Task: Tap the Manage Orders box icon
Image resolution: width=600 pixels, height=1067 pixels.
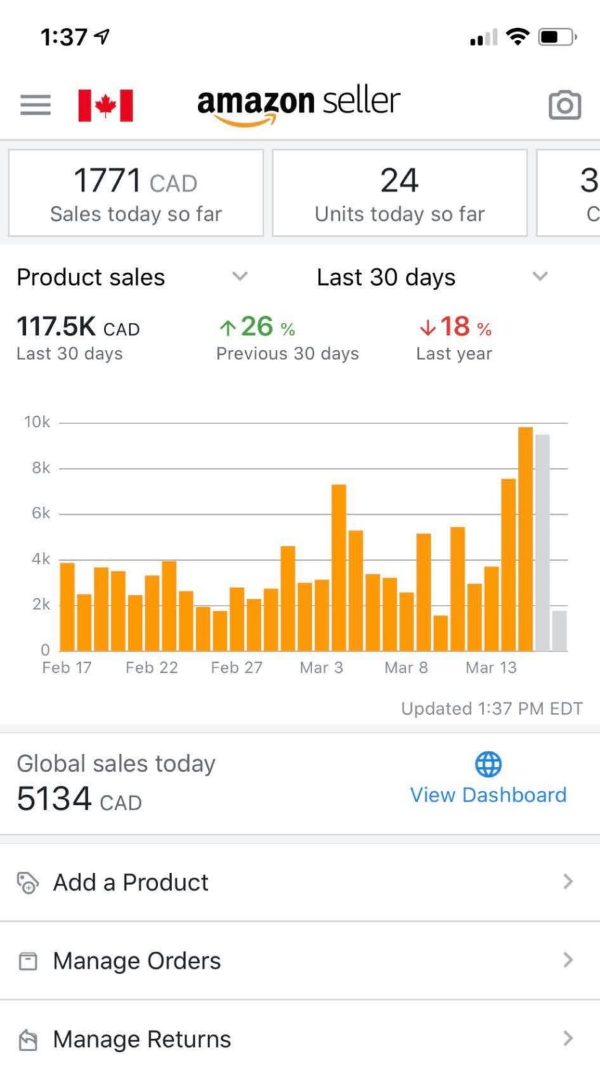Action: (27, 961)
